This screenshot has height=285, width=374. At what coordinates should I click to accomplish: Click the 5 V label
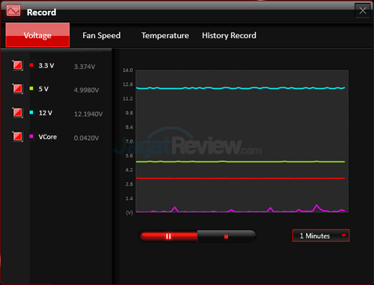pyautogui.click(x=43, y=89)
